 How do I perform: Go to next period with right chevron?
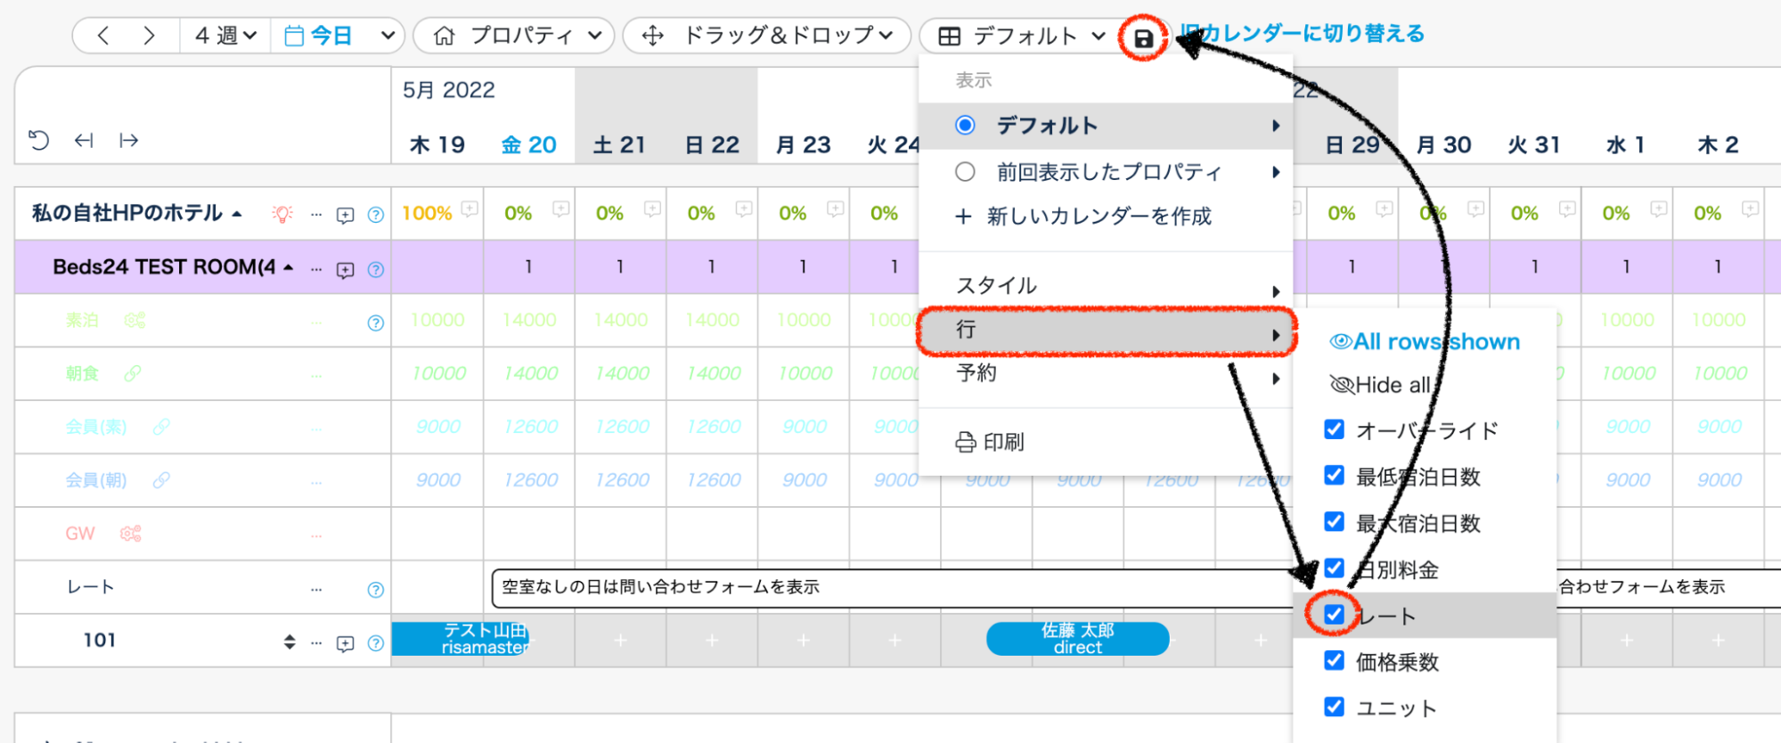[x=149, y=36]
